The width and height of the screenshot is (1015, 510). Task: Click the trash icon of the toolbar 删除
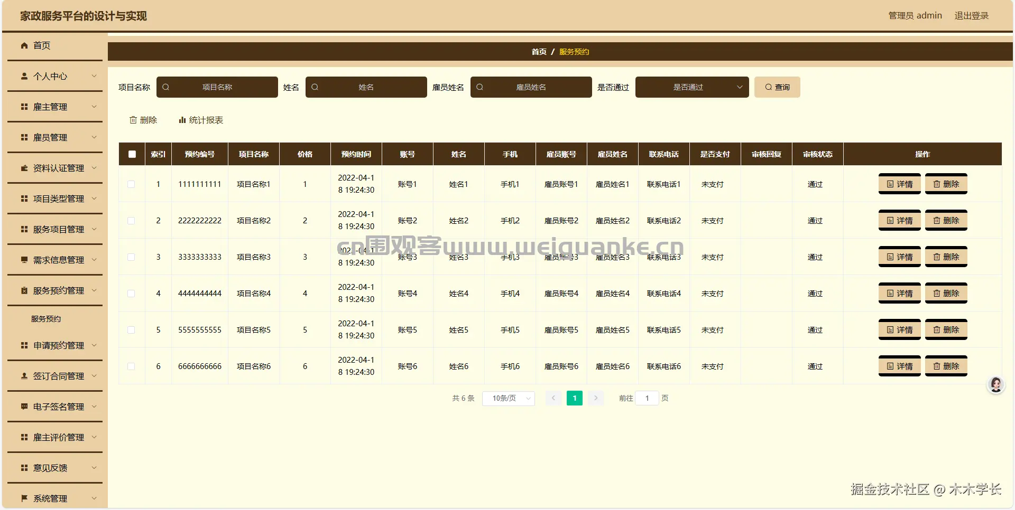tap(133, 120)
